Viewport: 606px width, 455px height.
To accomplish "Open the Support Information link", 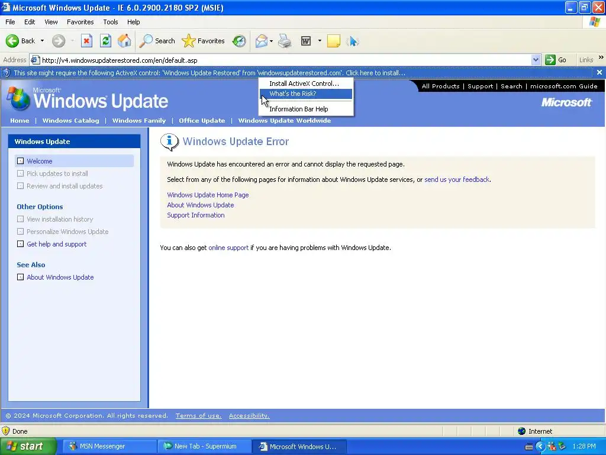I will (x=195, y=215).
